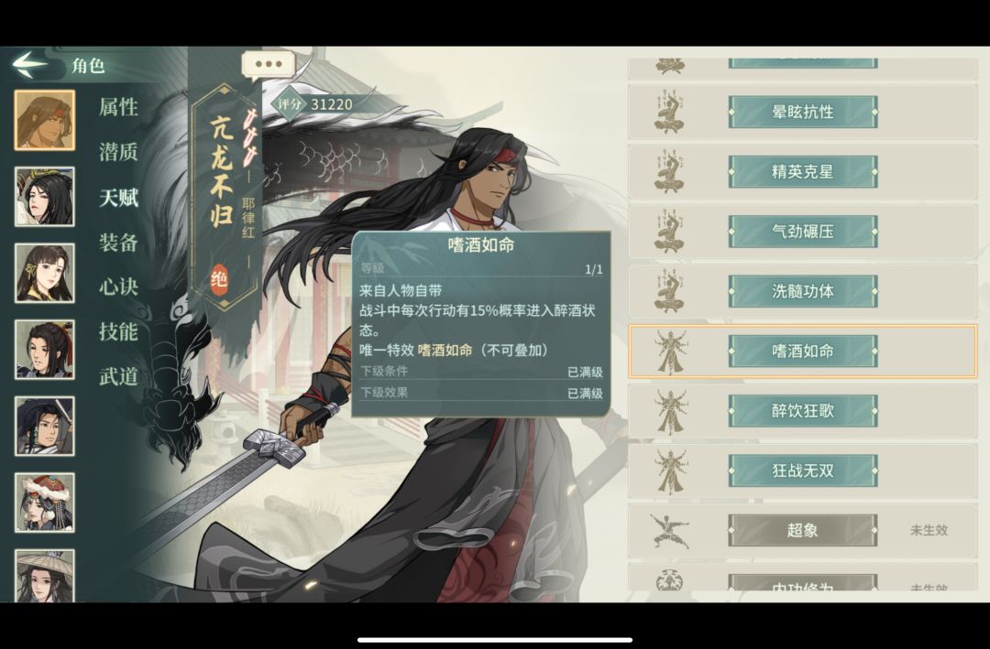Open the 心诀 tab

(x=118, y=287)
